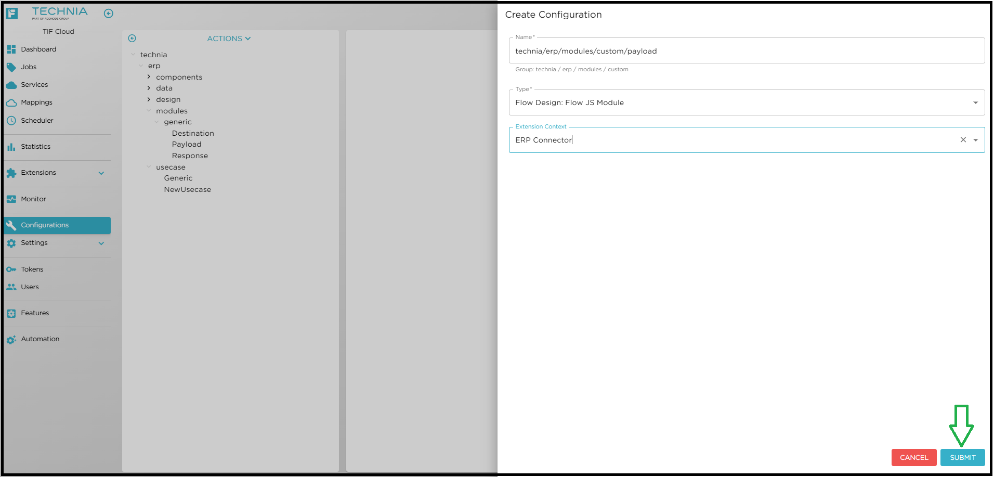
Task: Switch to the Features section
Action: click(11, 313)
